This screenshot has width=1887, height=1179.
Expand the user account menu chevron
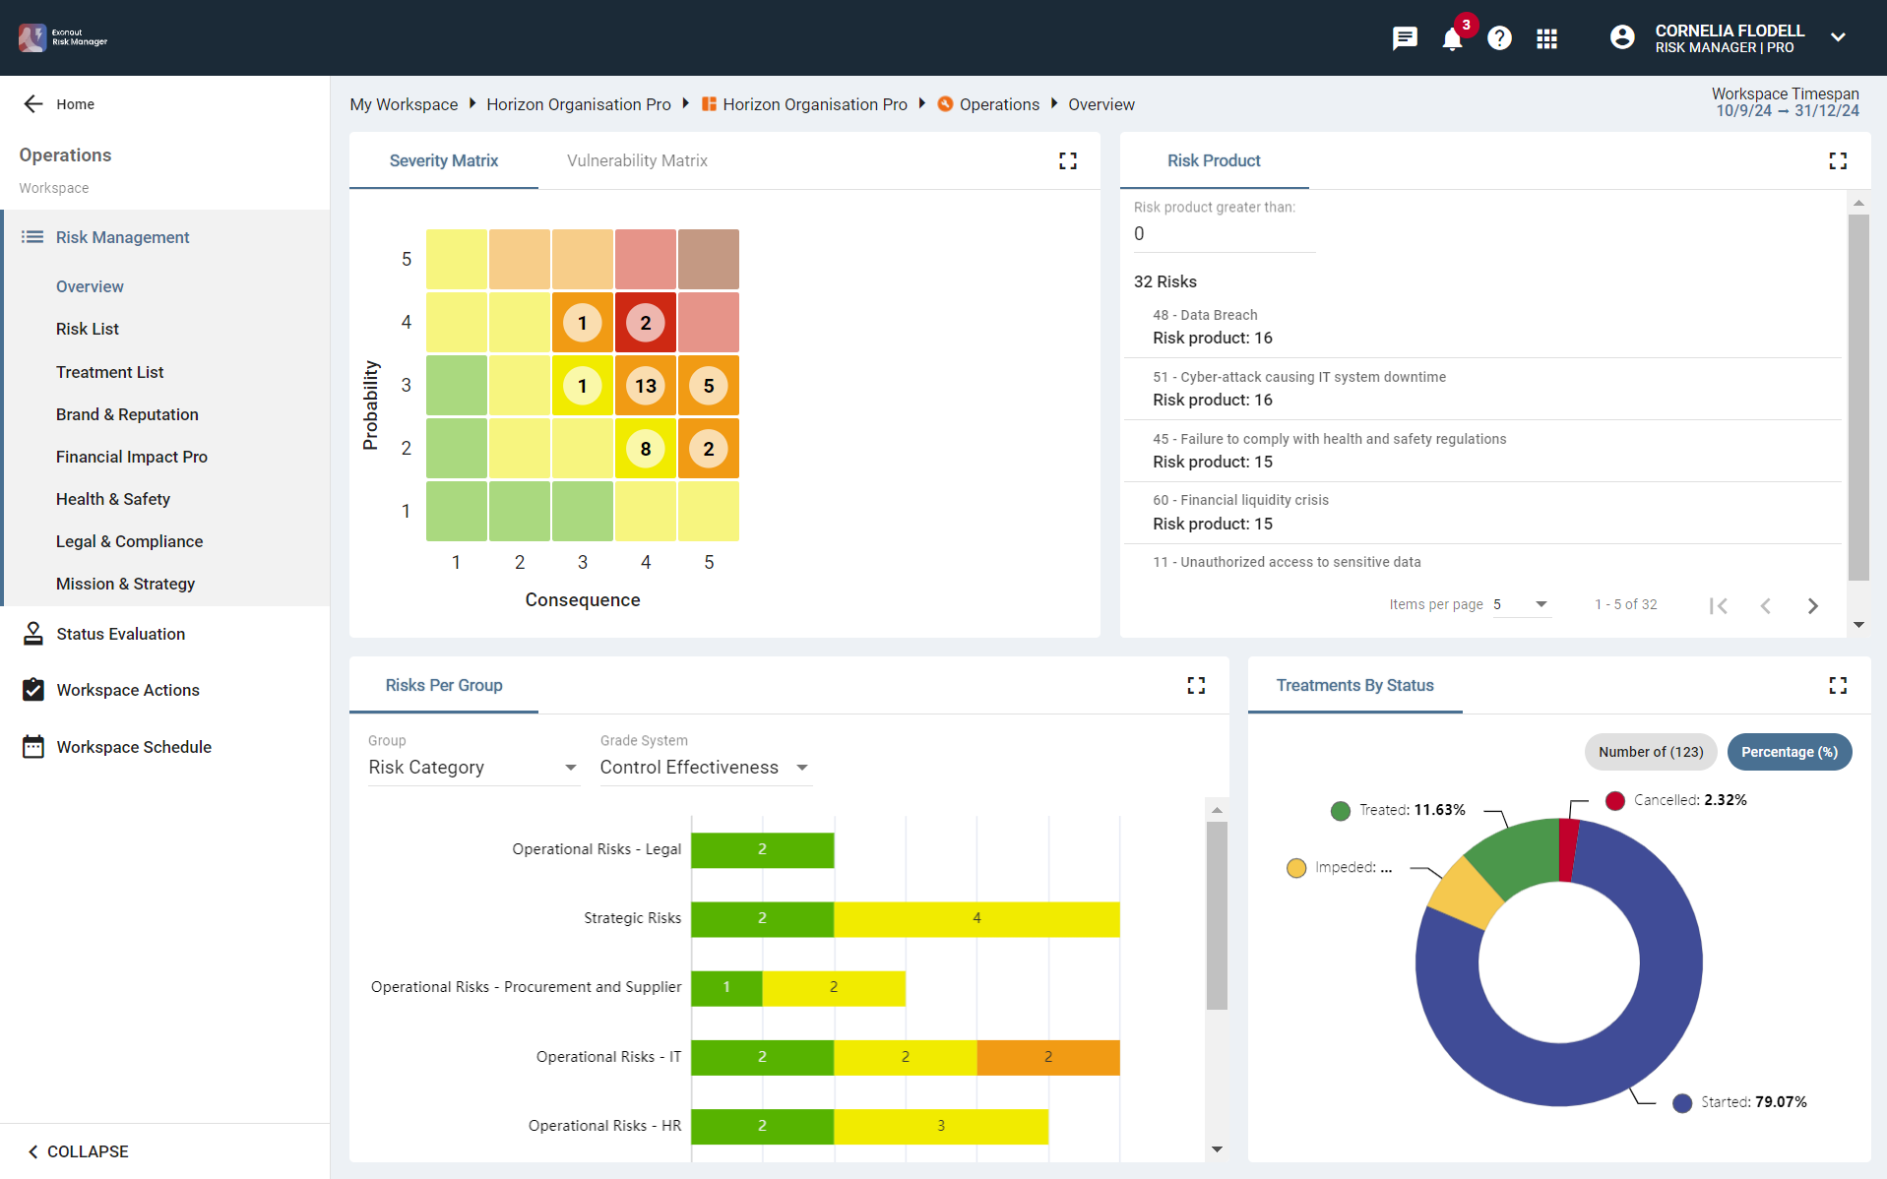pyautogui.click(x=1838, y=38)
